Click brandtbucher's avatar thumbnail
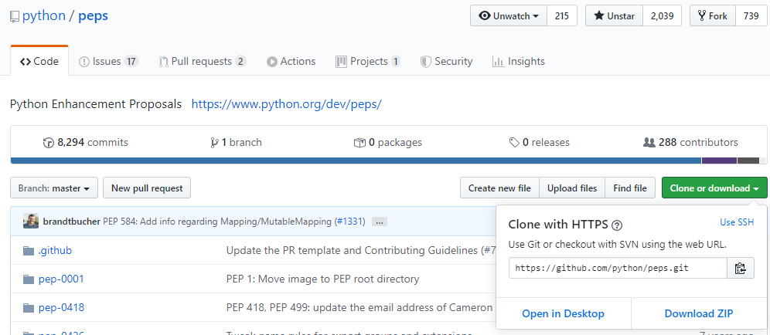Image resolution: width=770 pixels, height=335 pixels. click(x=31, y=221)
